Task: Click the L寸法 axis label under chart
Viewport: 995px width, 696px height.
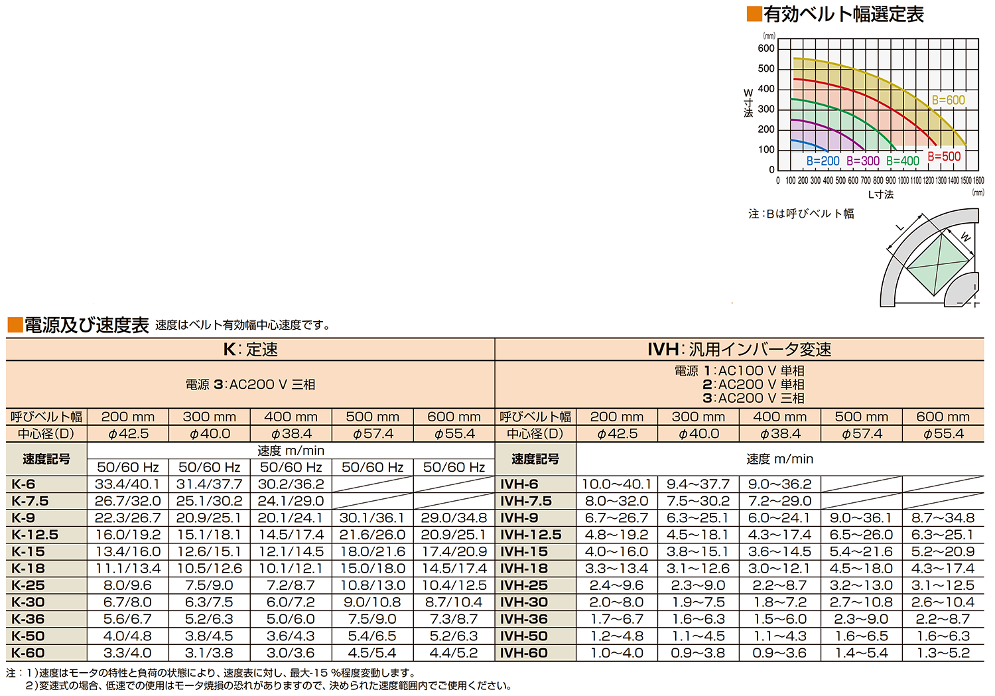Action: pyautogui.click(x=881, y=194)
